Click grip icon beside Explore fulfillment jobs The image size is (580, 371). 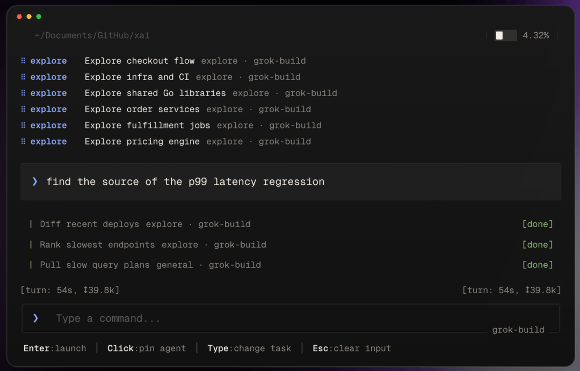pyautogui.click(x=23, y=125)
